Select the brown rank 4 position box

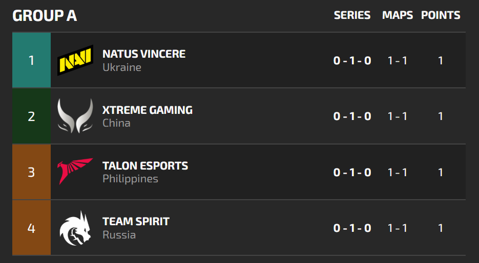tap(31, 228)
